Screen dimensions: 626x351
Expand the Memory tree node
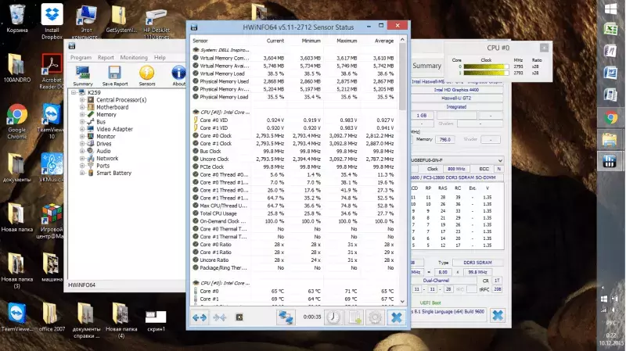[x=82, y=114]
